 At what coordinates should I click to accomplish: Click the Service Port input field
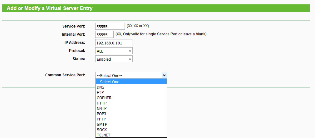[110, 27]
